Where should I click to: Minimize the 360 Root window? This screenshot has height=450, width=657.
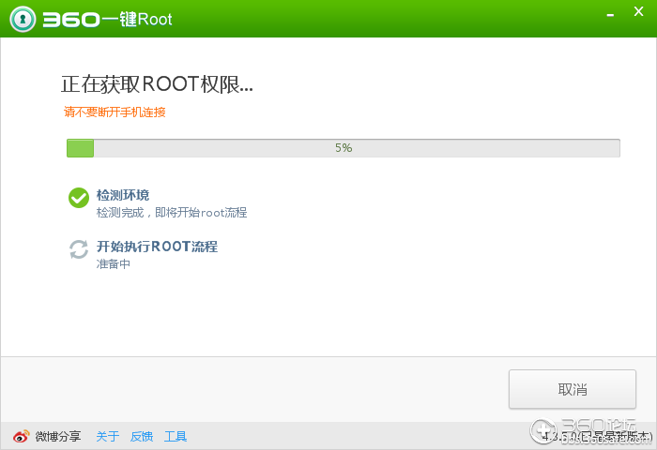(x=610, y=15)
